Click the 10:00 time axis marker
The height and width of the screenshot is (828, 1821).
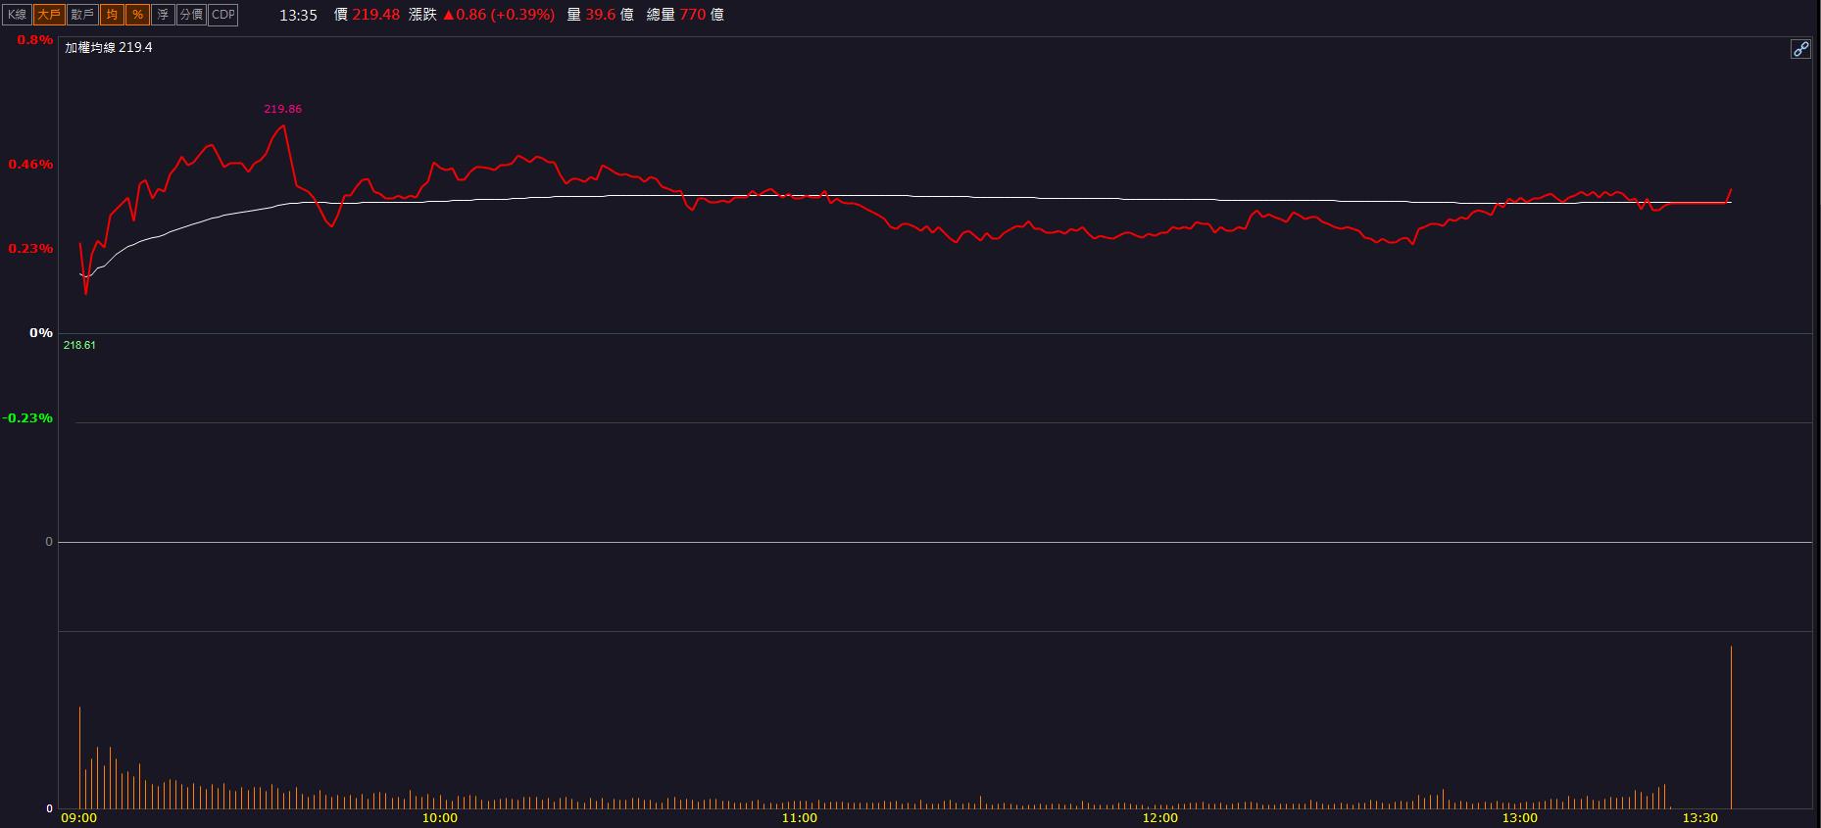439,817
